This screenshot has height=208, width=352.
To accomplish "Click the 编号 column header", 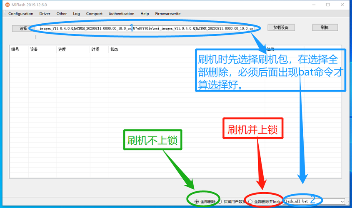I will pos(19,50).
